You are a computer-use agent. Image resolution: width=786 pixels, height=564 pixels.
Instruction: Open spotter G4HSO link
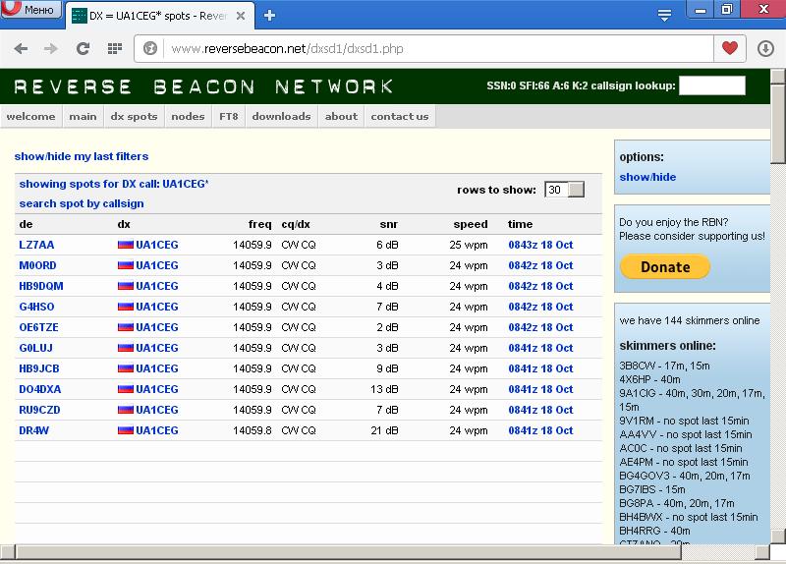point(36,307)
